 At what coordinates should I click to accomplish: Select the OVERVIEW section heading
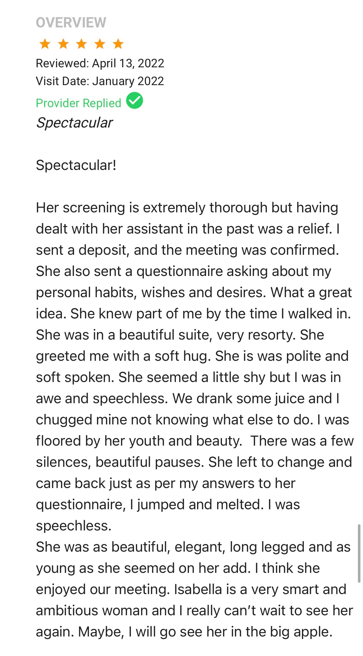71,23
